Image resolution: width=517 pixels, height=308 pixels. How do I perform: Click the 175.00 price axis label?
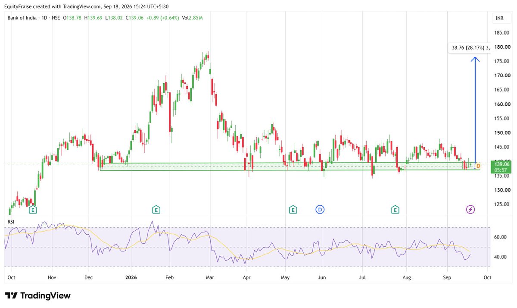point(502,61)
